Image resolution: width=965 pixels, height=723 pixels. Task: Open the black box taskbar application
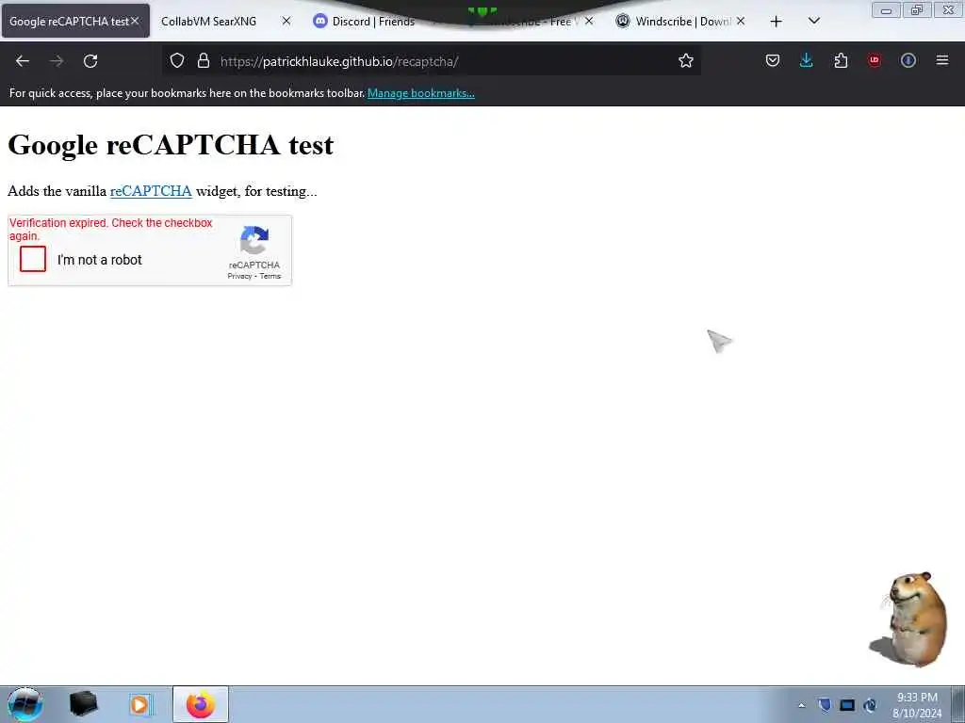point(84,704)
